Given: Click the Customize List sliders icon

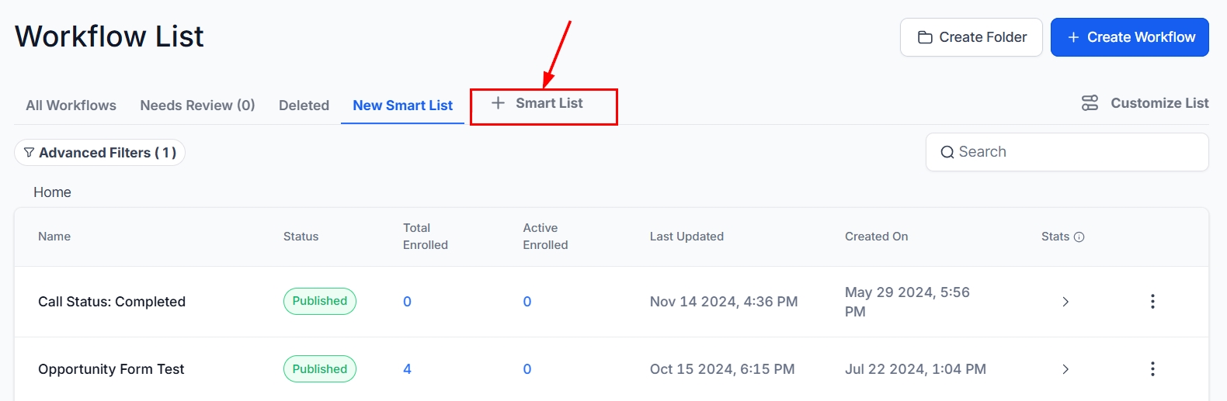Looking at the screenshot, I should tap(1090, 103).
